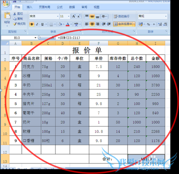Switch to 数据 tab

click(x=72, y=7)
